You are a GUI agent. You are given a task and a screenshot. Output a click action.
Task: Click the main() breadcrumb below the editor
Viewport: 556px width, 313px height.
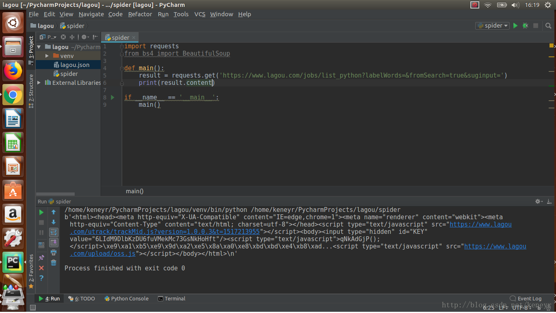[135, 191]
